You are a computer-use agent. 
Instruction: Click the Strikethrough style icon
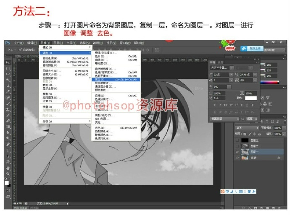coord(252,105)
